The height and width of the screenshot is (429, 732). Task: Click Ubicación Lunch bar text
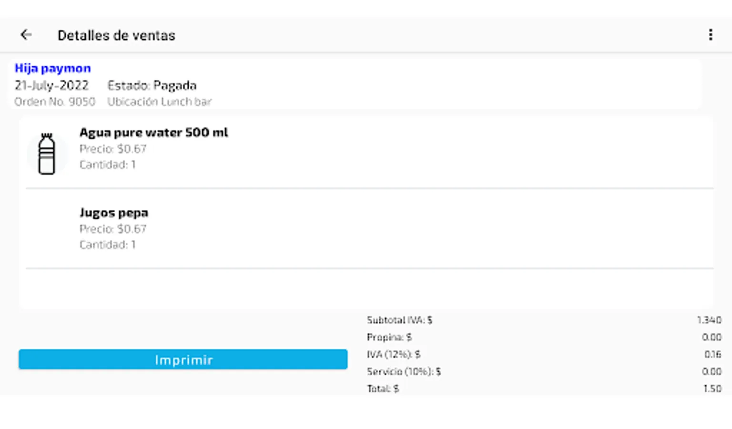pyautogui.click(x=159, y=102)
